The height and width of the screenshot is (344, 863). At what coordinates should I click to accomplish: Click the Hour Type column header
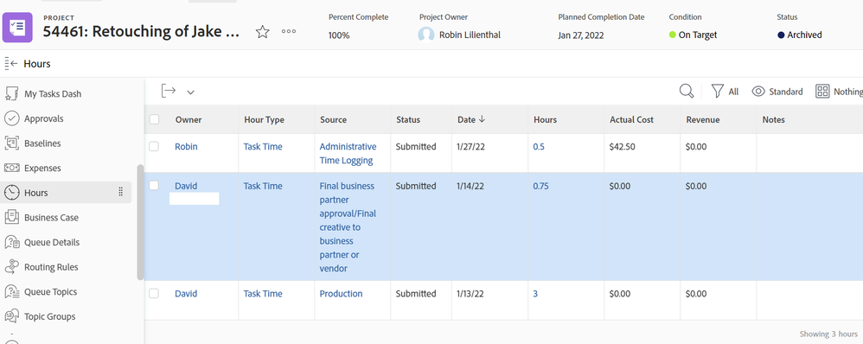pos(265,119)
